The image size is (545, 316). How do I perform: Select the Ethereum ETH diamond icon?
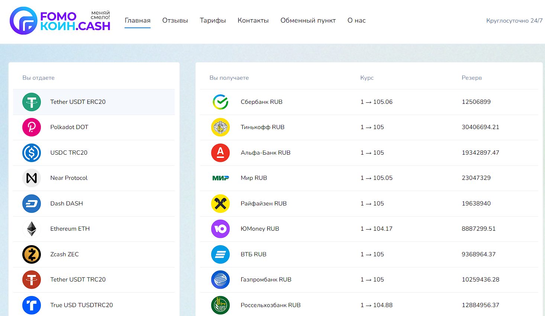(x=32, y=229)
